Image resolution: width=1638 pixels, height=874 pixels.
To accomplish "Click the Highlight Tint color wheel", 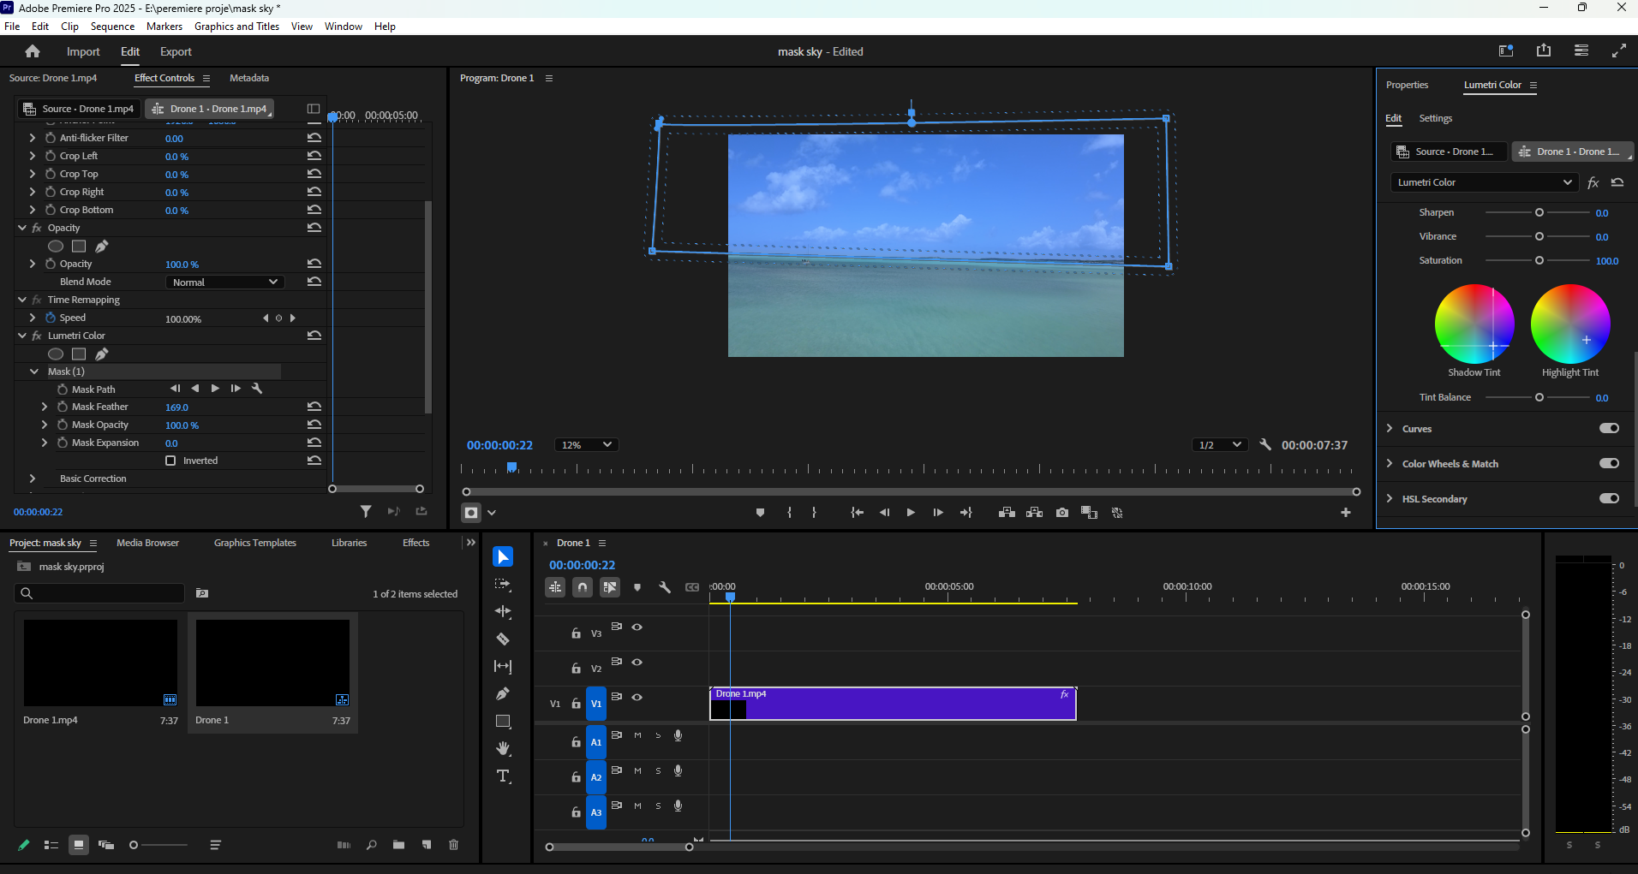I will coord(1570,324).
